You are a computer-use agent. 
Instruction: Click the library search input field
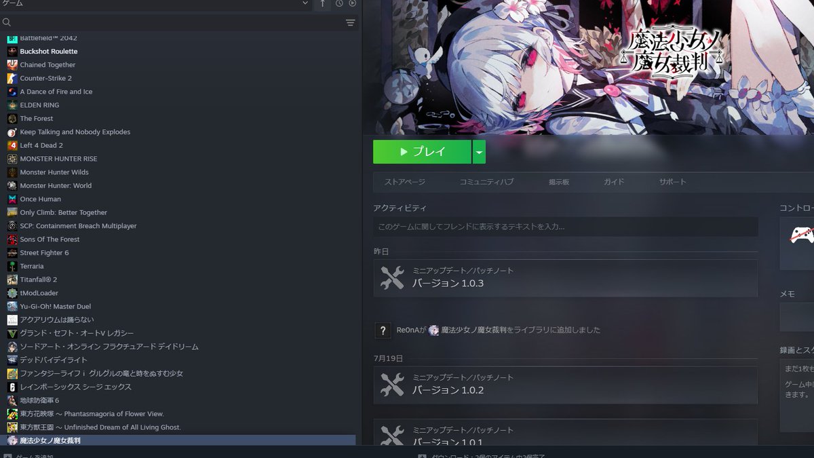(x=178, y=22)
